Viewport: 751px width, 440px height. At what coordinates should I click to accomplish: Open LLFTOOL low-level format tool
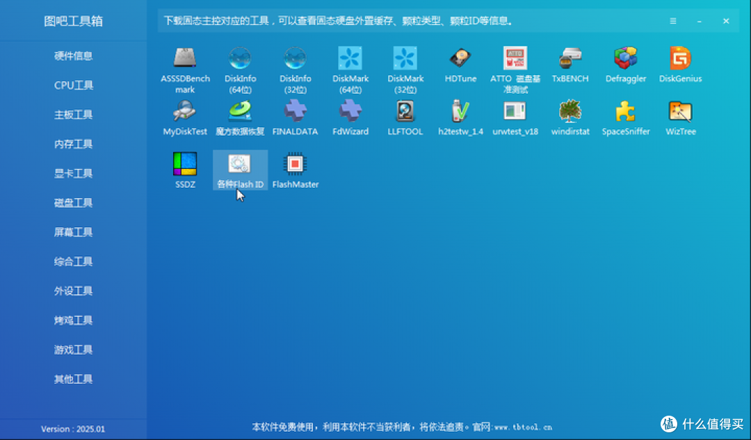pos(405,117)
